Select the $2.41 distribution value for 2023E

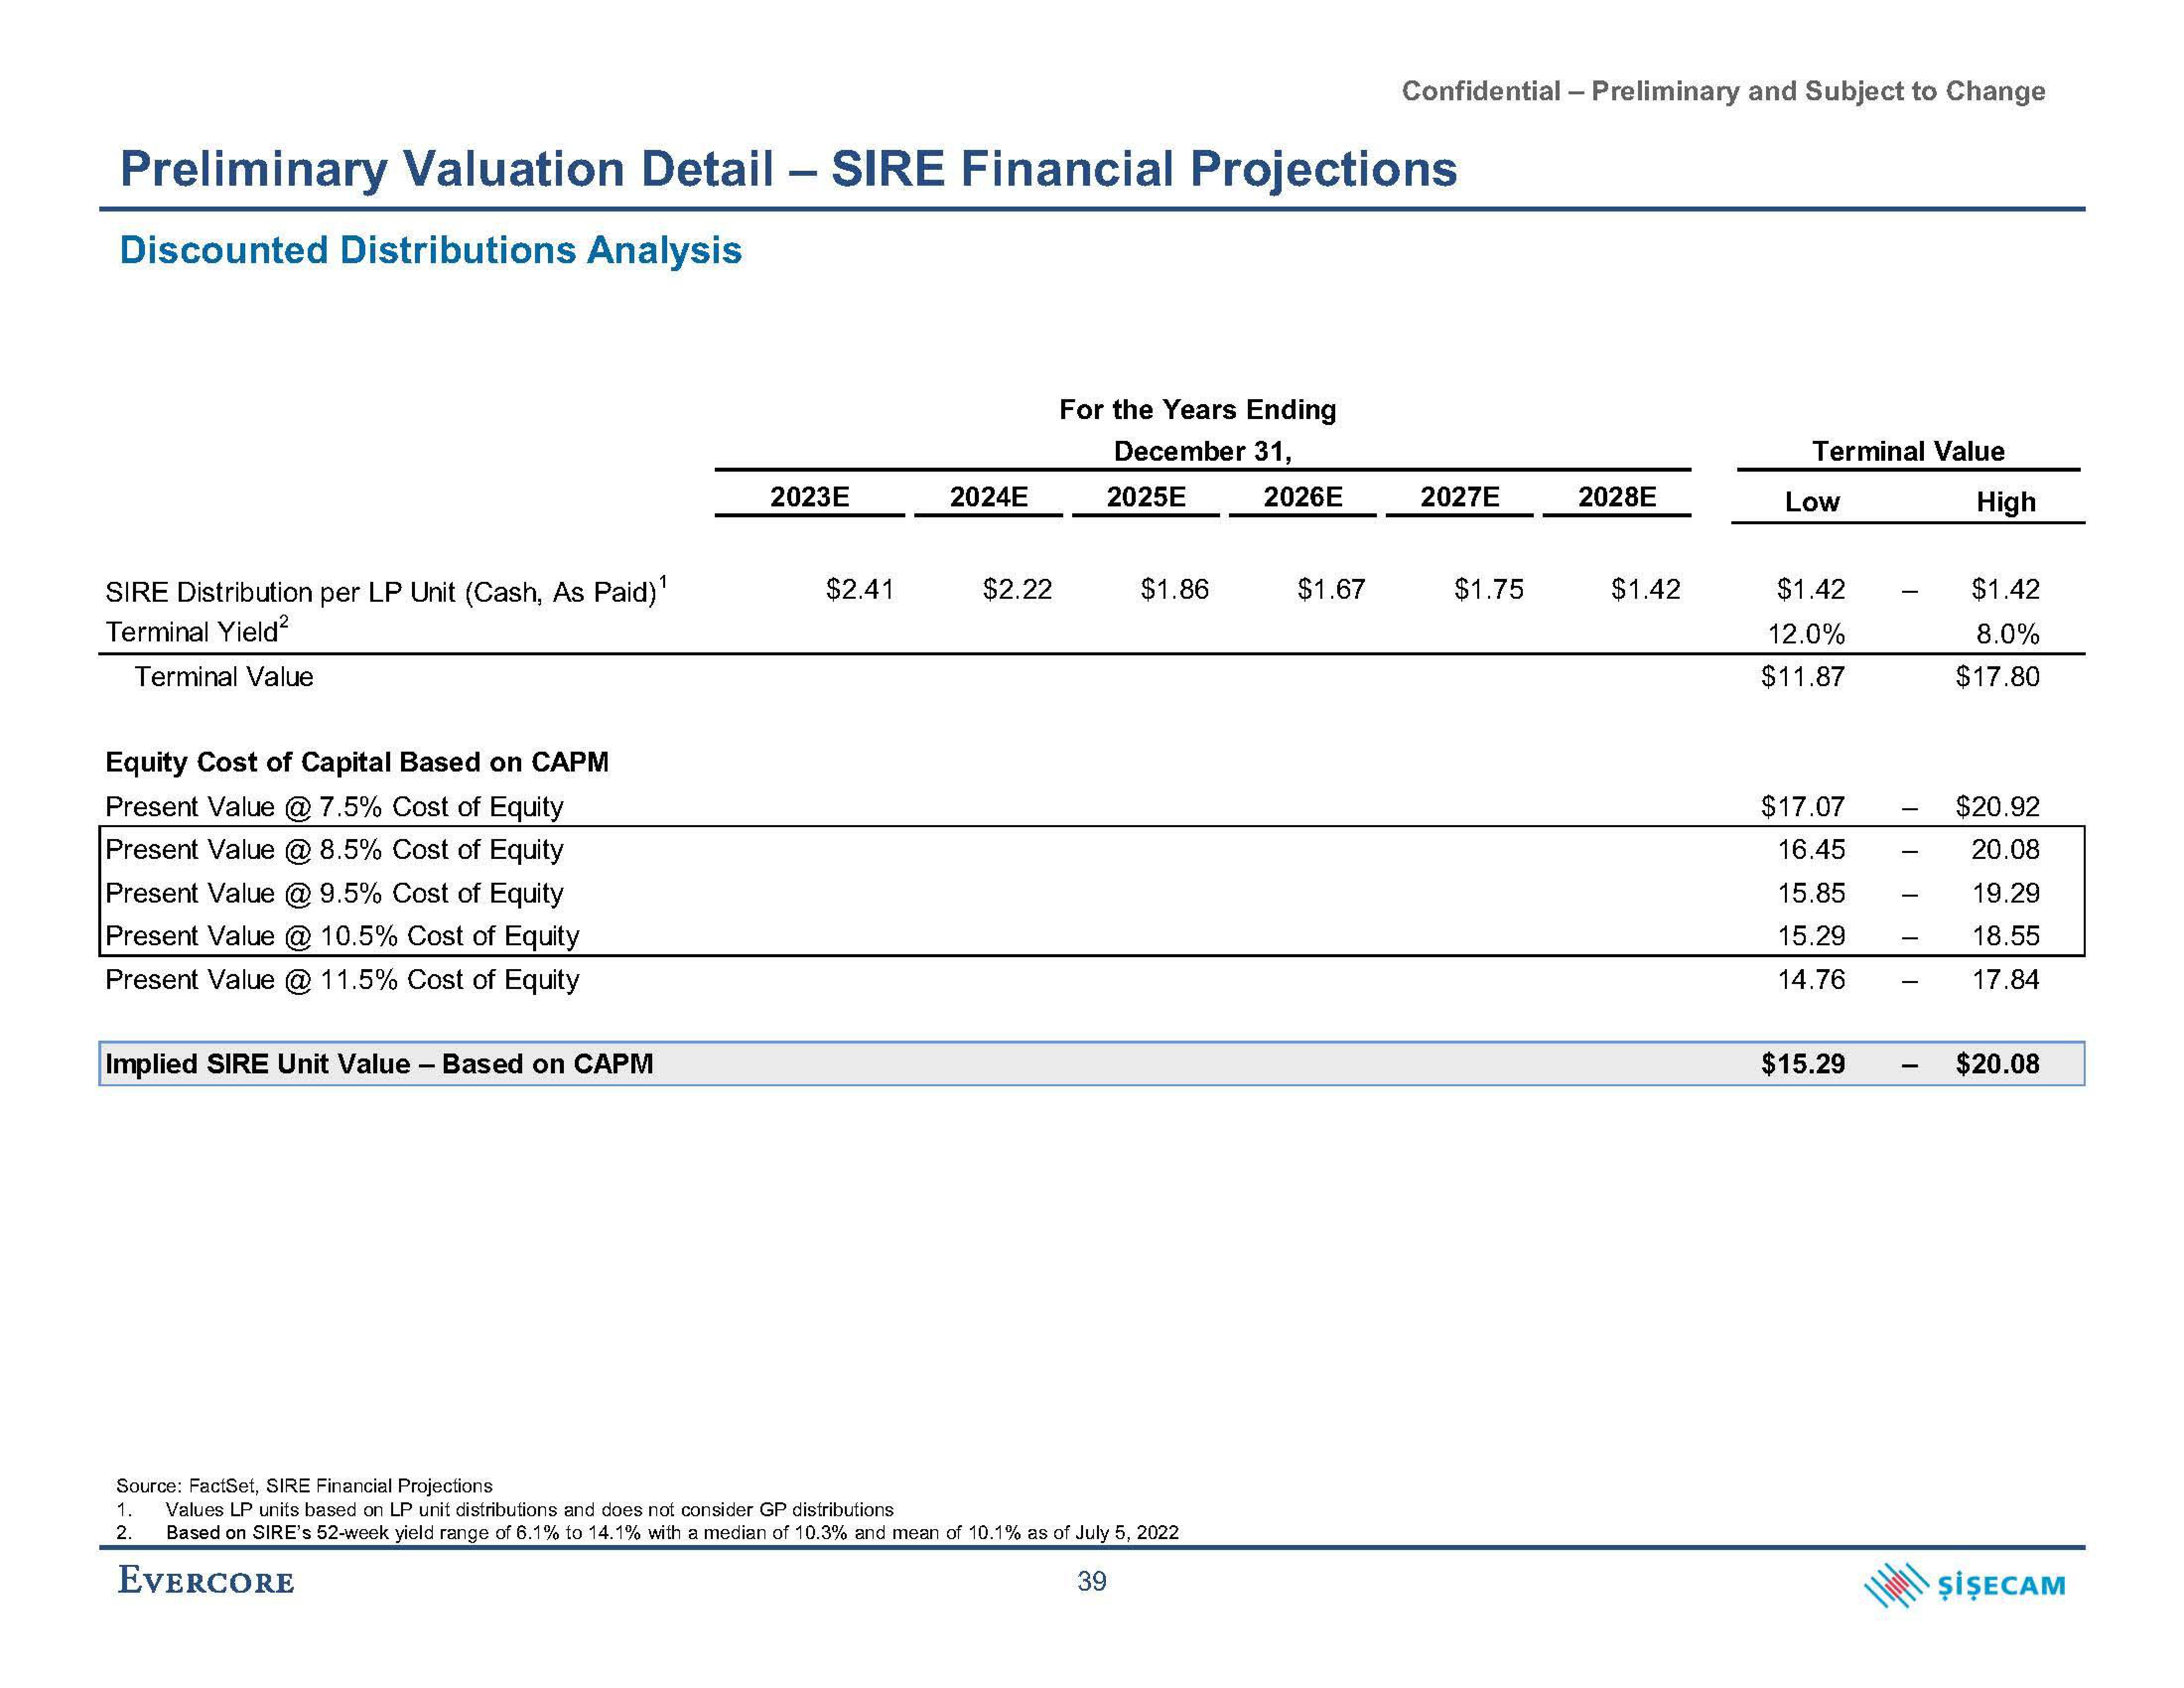[x=859, y=590]
